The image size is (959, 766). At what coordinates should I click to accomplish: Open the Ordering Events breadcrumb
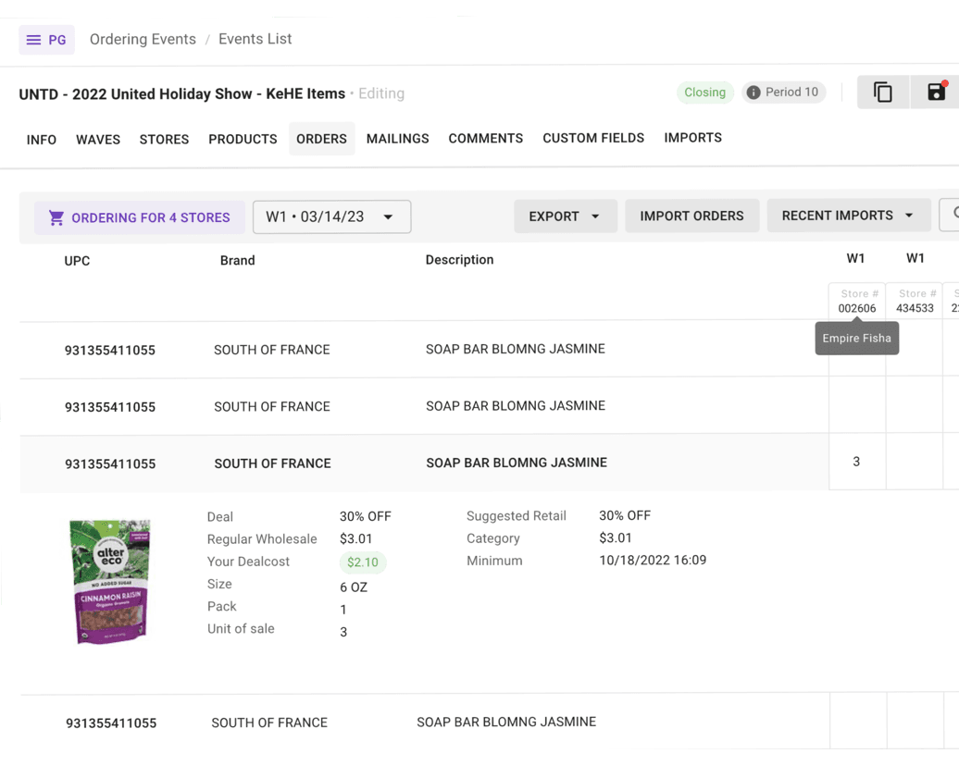(143, 39)
